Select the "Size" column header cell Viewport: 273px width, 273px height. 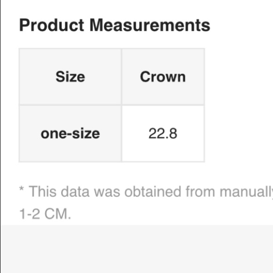70,77
